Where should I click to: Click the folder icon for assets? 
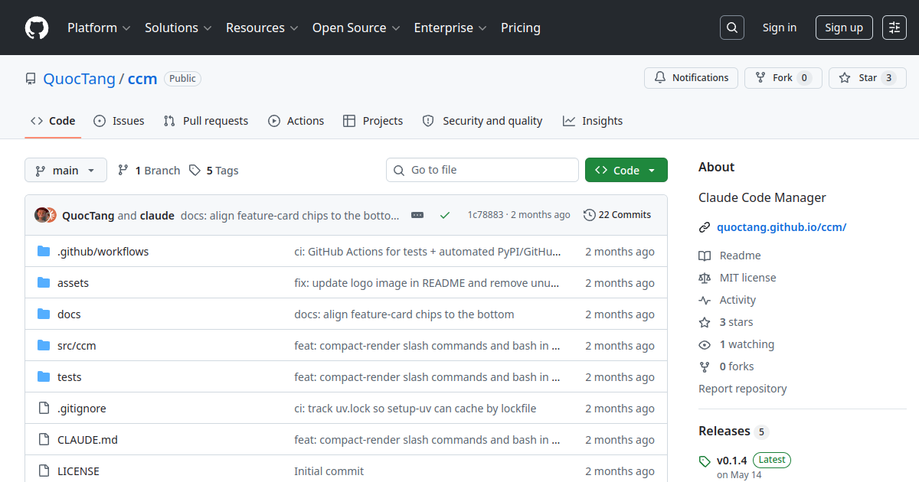[44, 283]
